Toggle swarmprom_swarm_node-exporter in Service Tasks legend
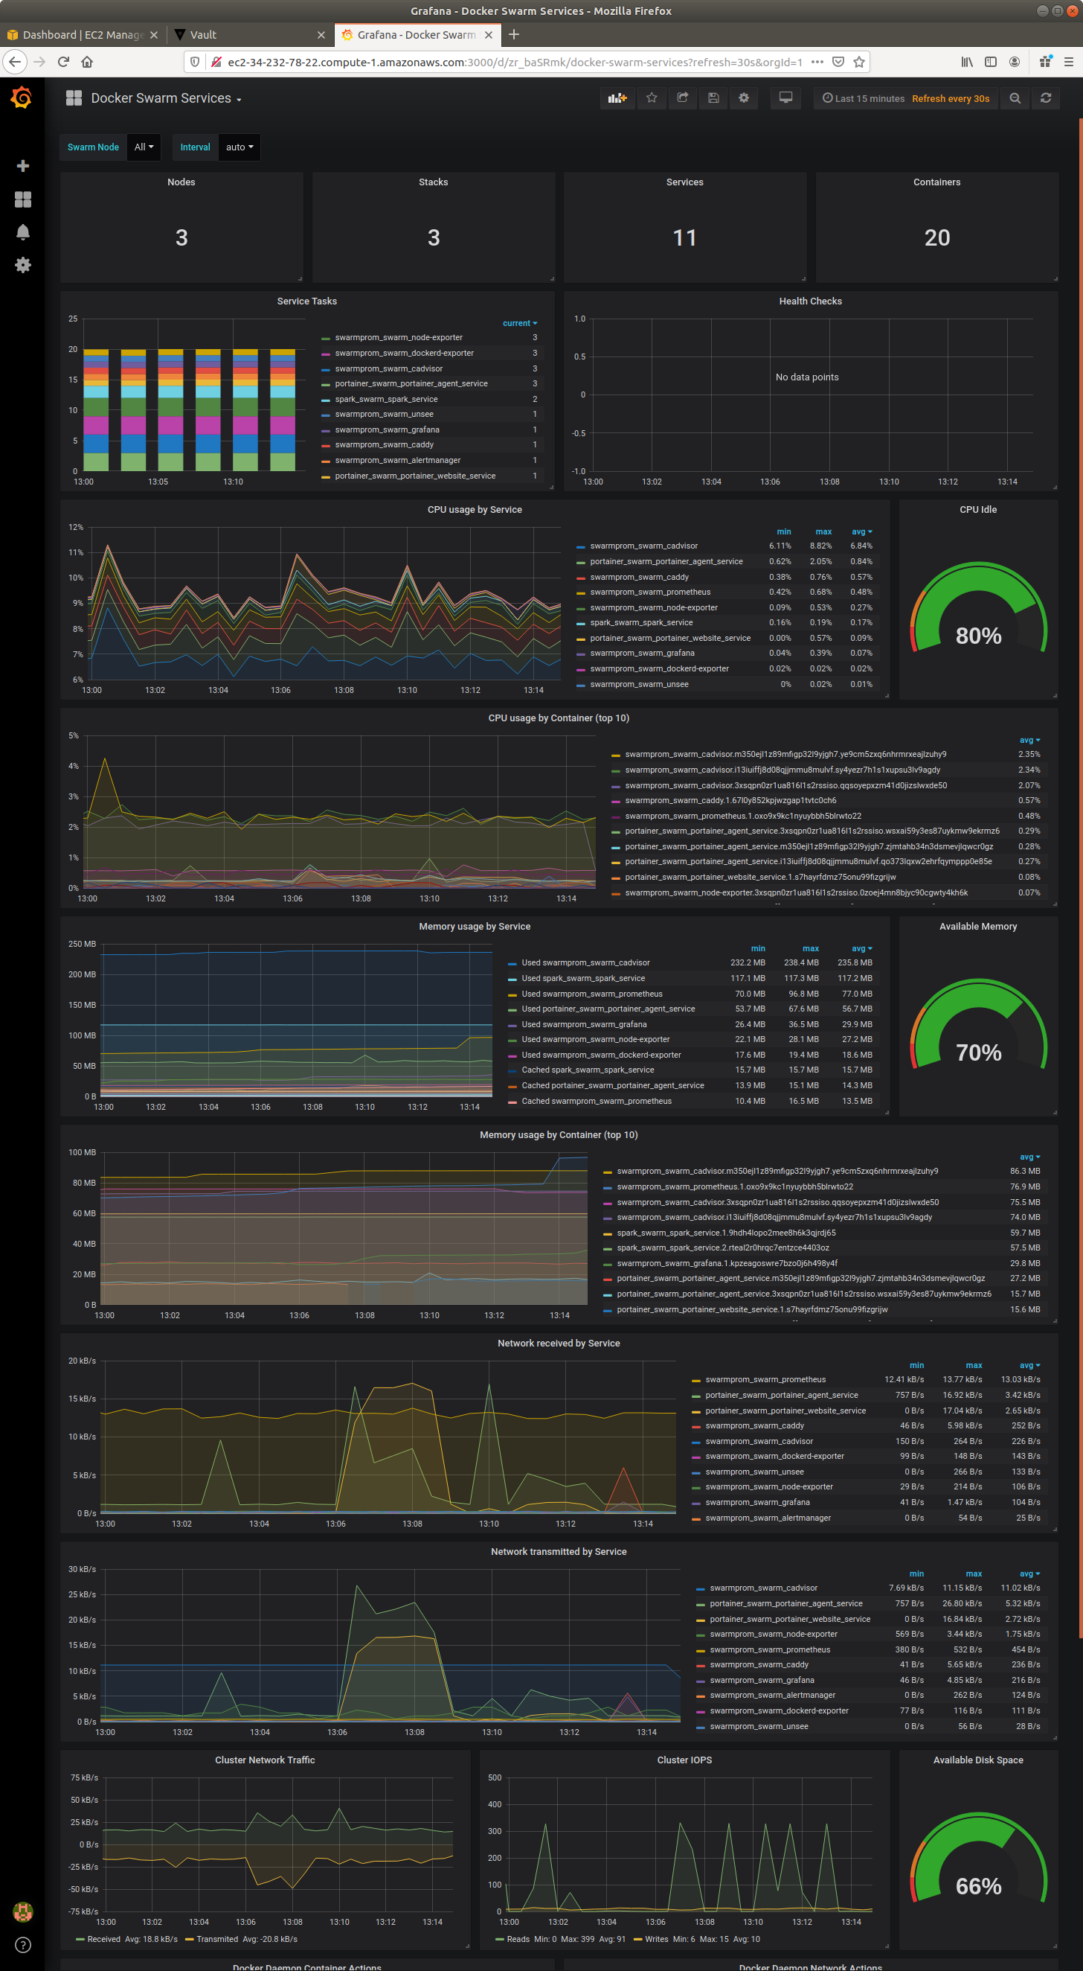 (398, 337)
